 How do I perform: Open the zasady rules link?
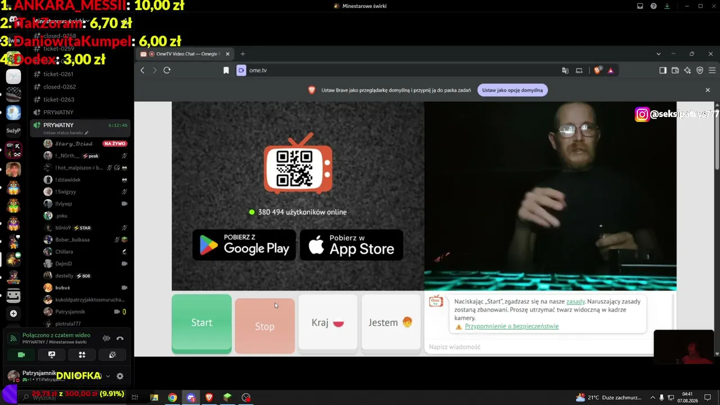coord(575,301)
